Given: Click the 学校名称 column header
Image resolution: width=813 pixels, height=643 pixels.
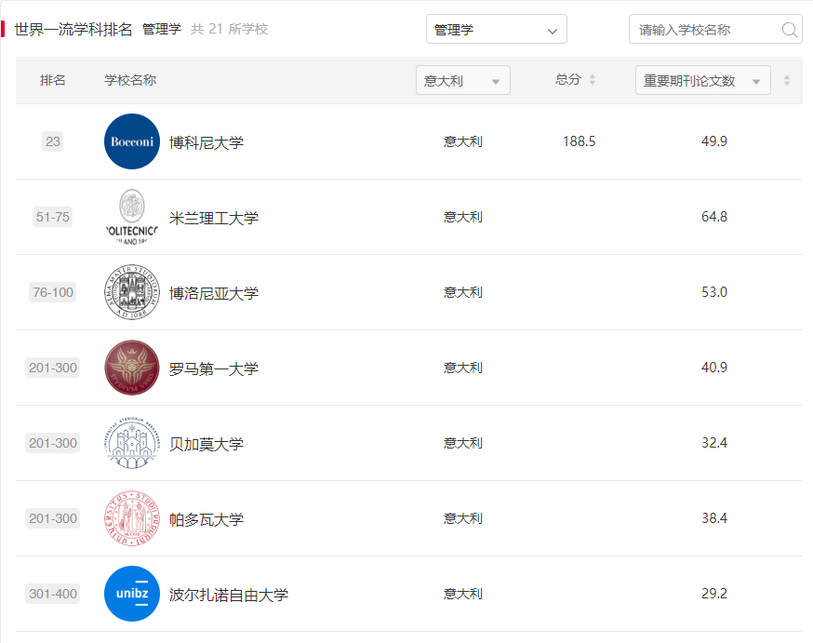Looking at the screenshot, I should tap(130, 80).
